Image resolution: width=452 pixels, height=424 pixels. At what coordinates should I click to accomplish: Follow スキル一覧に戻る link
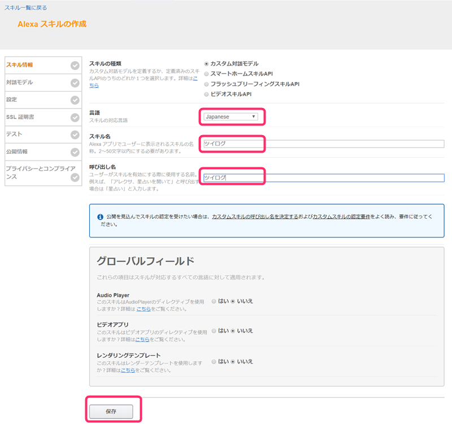(x=25, y=8)
